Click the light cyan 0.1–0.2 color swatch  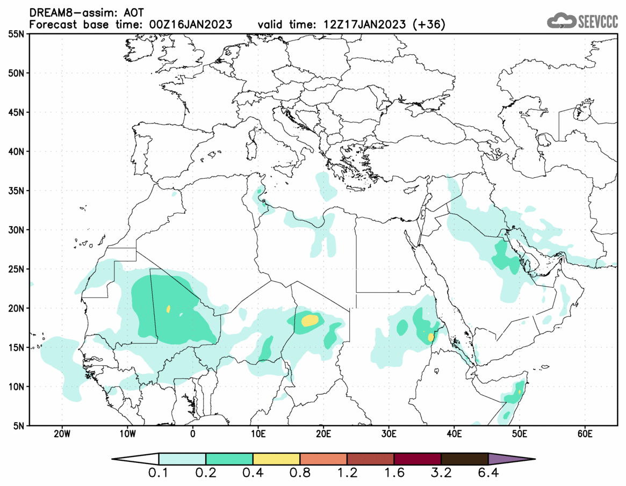click(x=182, y=459)
